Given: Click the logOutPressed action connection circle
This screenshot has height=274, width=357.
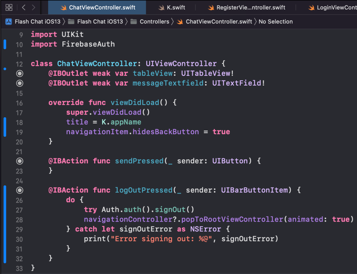Looking at the screenshot, I should tap(20, 190).
